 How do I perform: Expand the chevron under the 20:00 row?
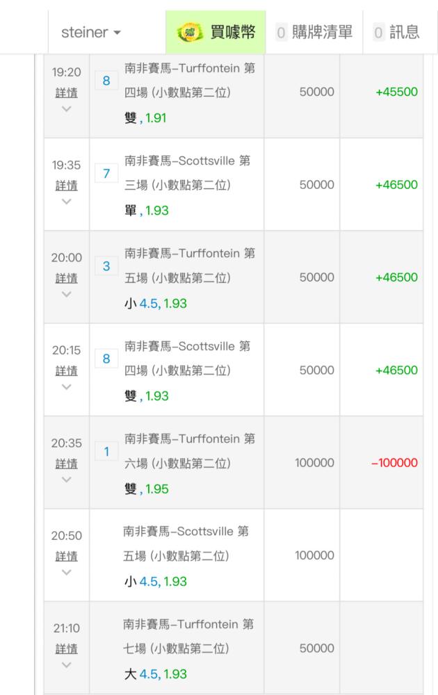point(67,293)
